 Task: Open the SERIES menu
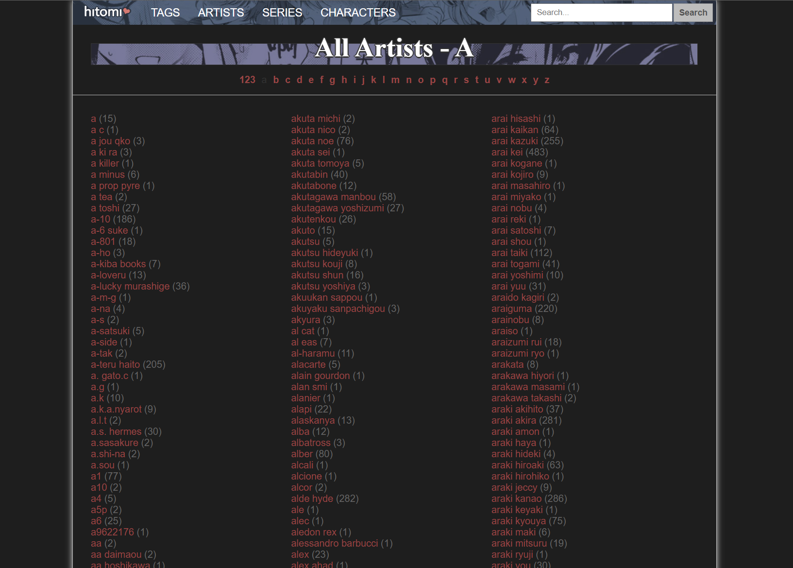click(282, 13)
